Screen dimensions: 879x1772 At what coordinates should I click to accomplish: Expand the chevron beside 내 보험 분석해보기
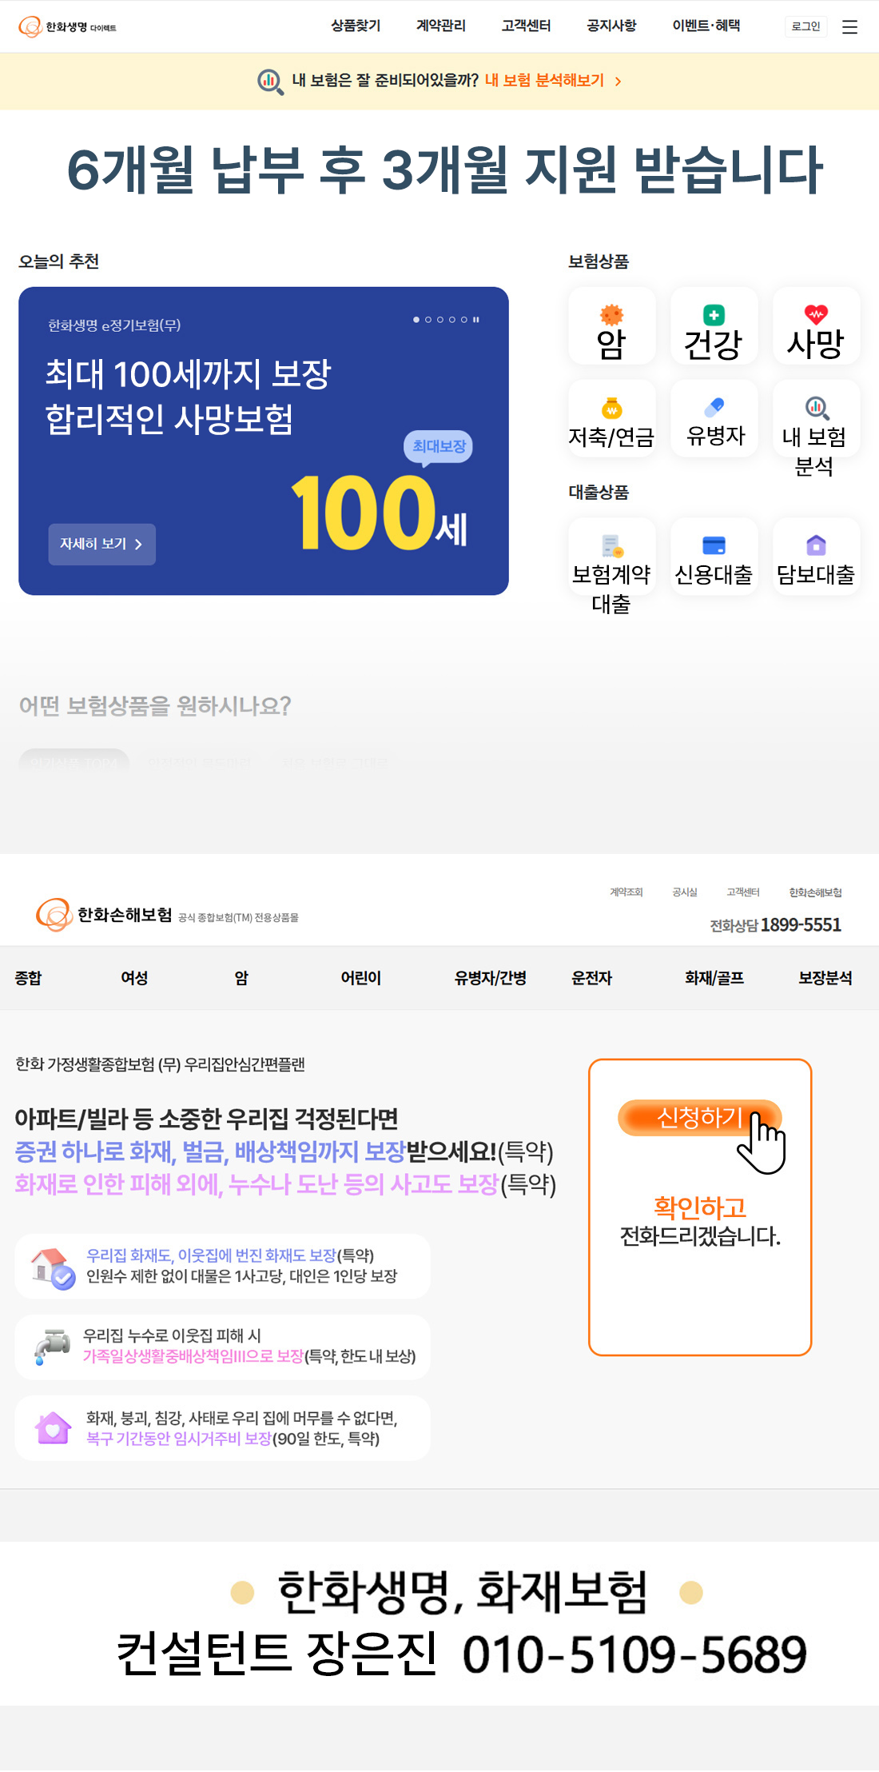click(x=618, y=81)
